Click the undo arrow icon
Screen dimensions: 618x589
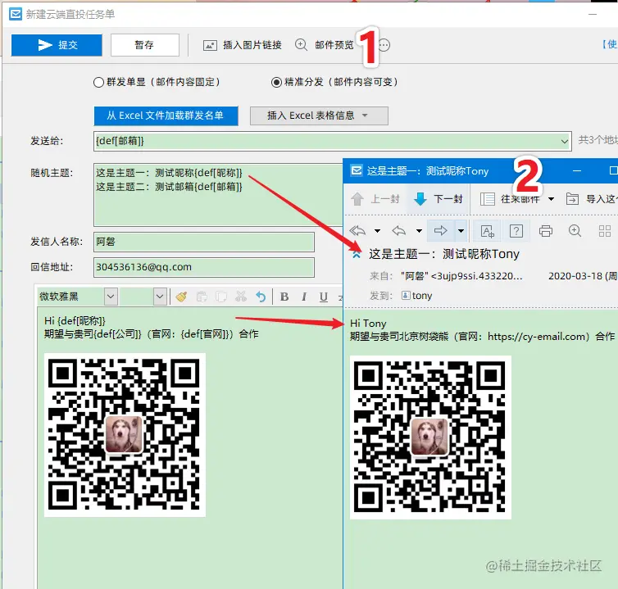261,297
